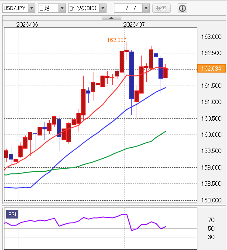The width and height of the screenshot is (227, 250).
Task: Collapse the panel with the up-arrow handle
Action: pos(111,18)
